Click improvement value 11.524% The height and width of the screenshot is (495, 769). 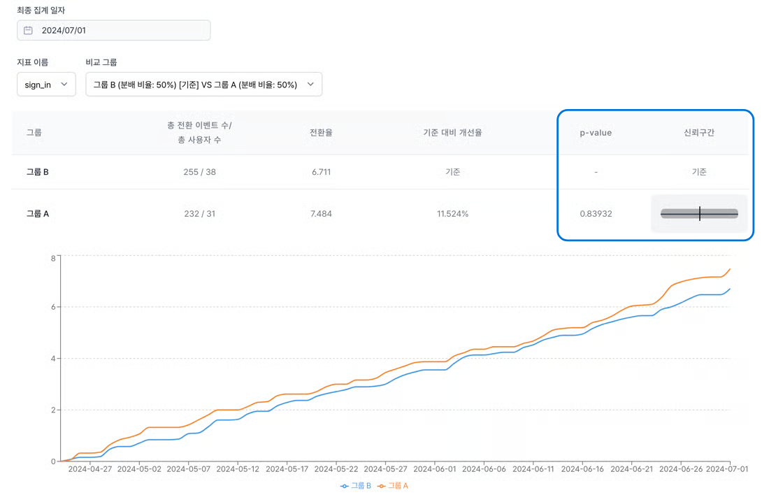453,213
